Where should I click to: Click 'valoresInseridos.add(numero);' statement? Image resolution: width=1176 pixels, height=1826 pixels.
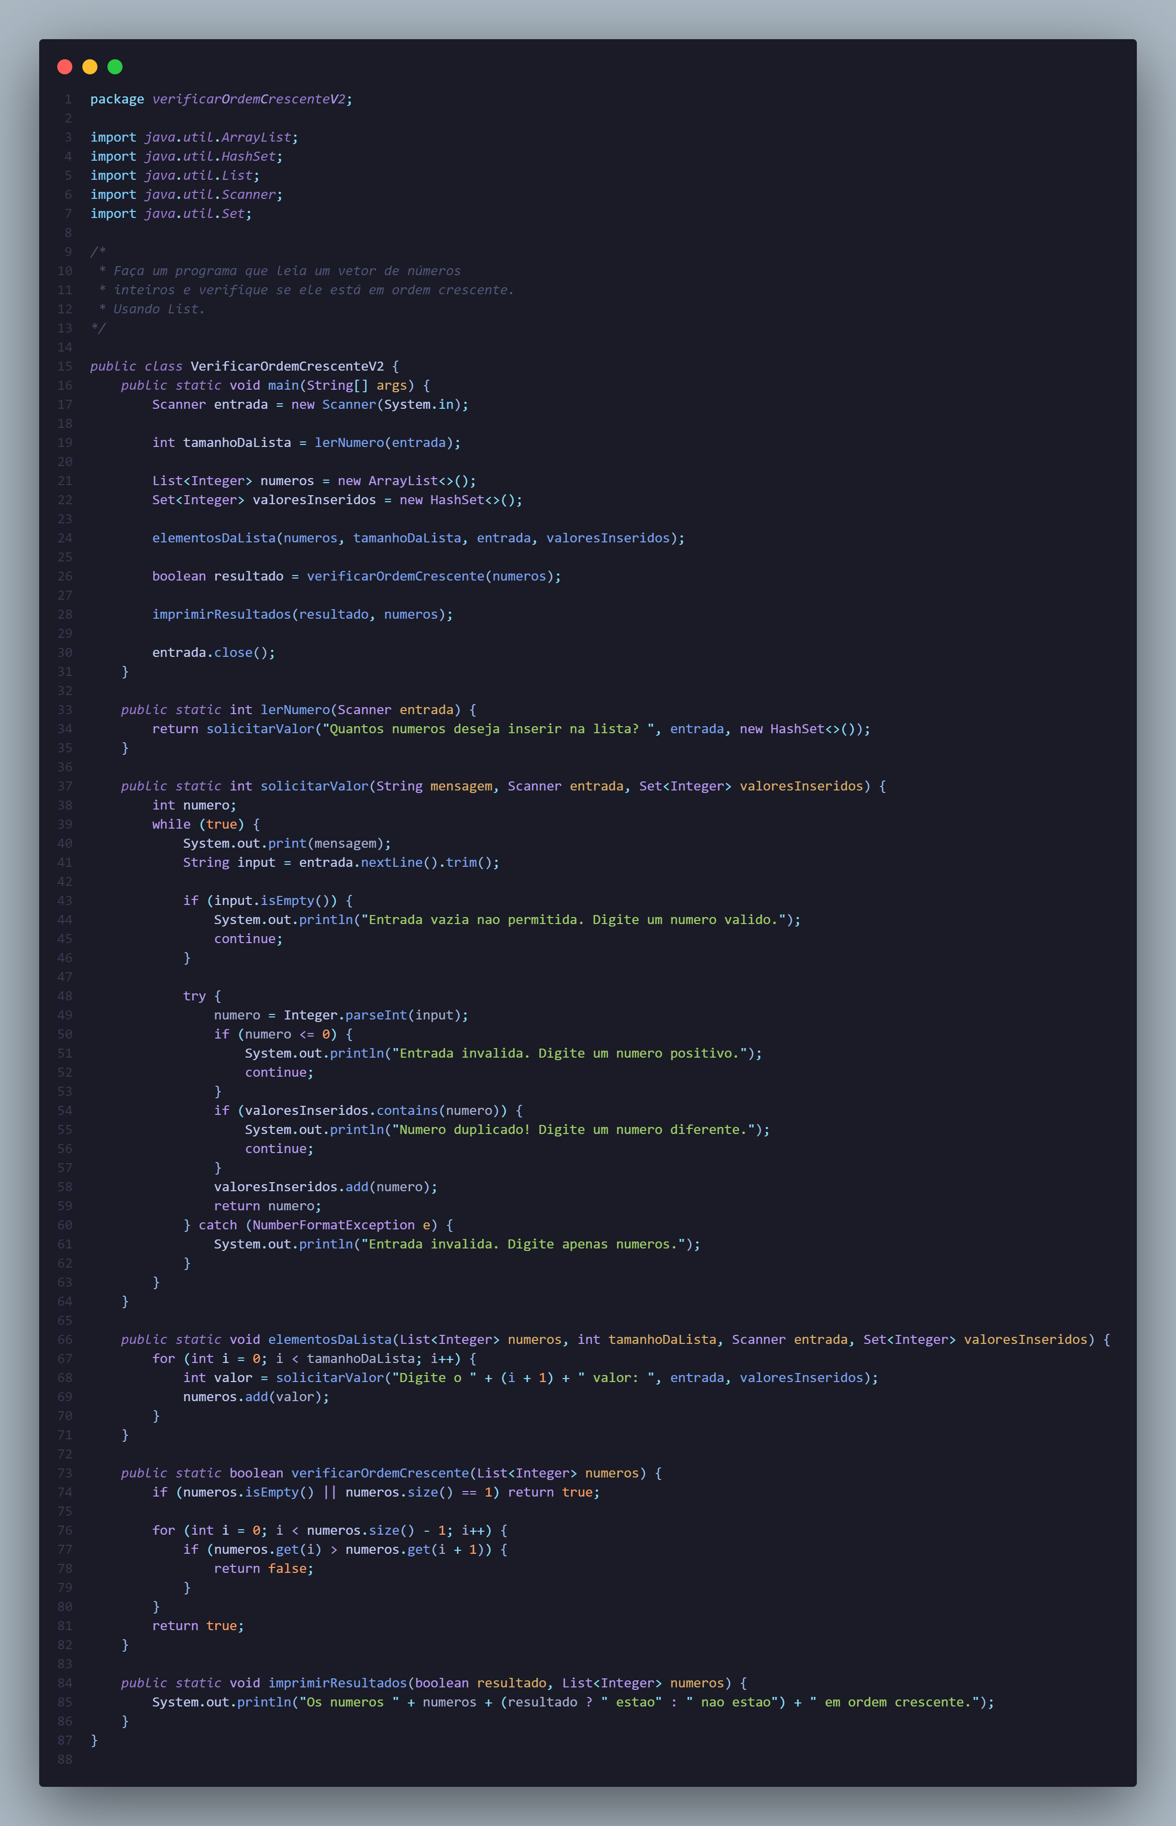pyautogui.click(x=325, y=1188)
